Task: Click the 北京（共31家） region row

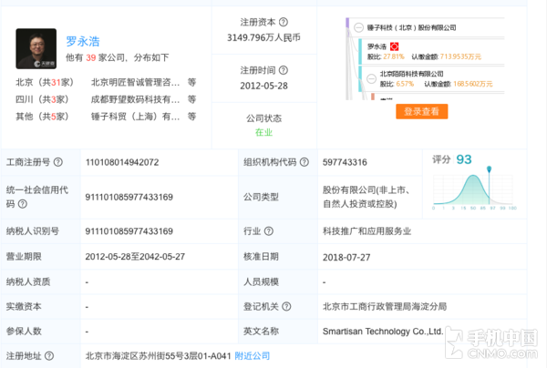Action: (45, 82)
